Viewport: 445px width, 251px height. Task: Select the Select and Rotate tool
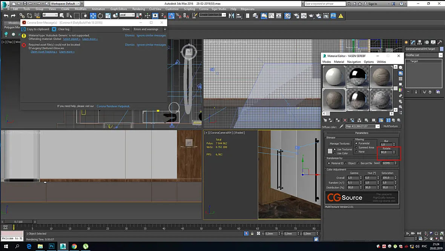point(100,15)
